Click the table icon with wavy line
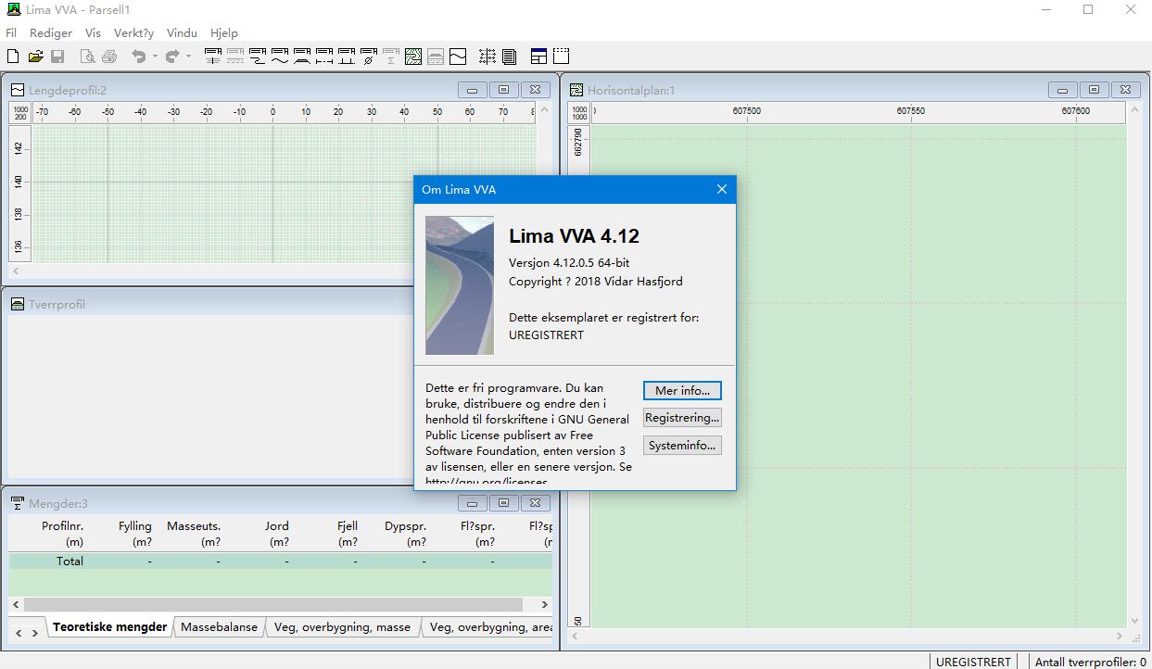This screenshot has width=1152, height=669. [x=280, y=57]
